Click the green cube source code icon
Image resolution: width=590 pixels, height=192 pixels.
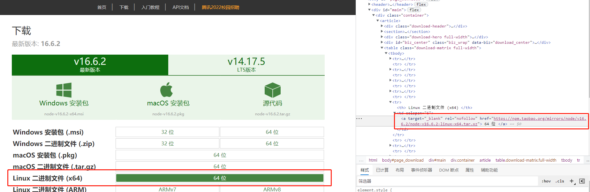[x=273, y=90]
